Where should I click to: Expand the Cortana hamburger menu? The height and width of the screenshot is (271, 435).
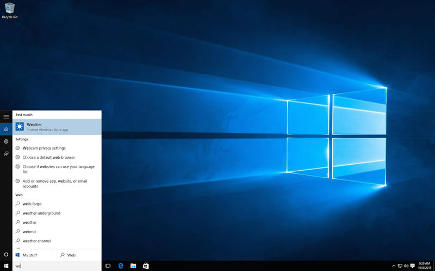[x=6, y=117]
